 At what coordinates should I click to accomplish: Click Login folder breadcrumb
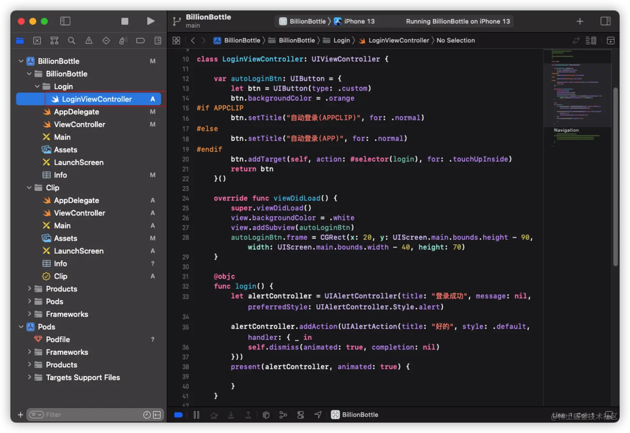tap(337, 40)
